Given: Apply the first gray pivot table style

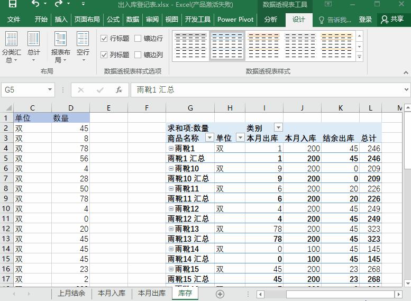Looking at the screenshot, I should 190,45.
